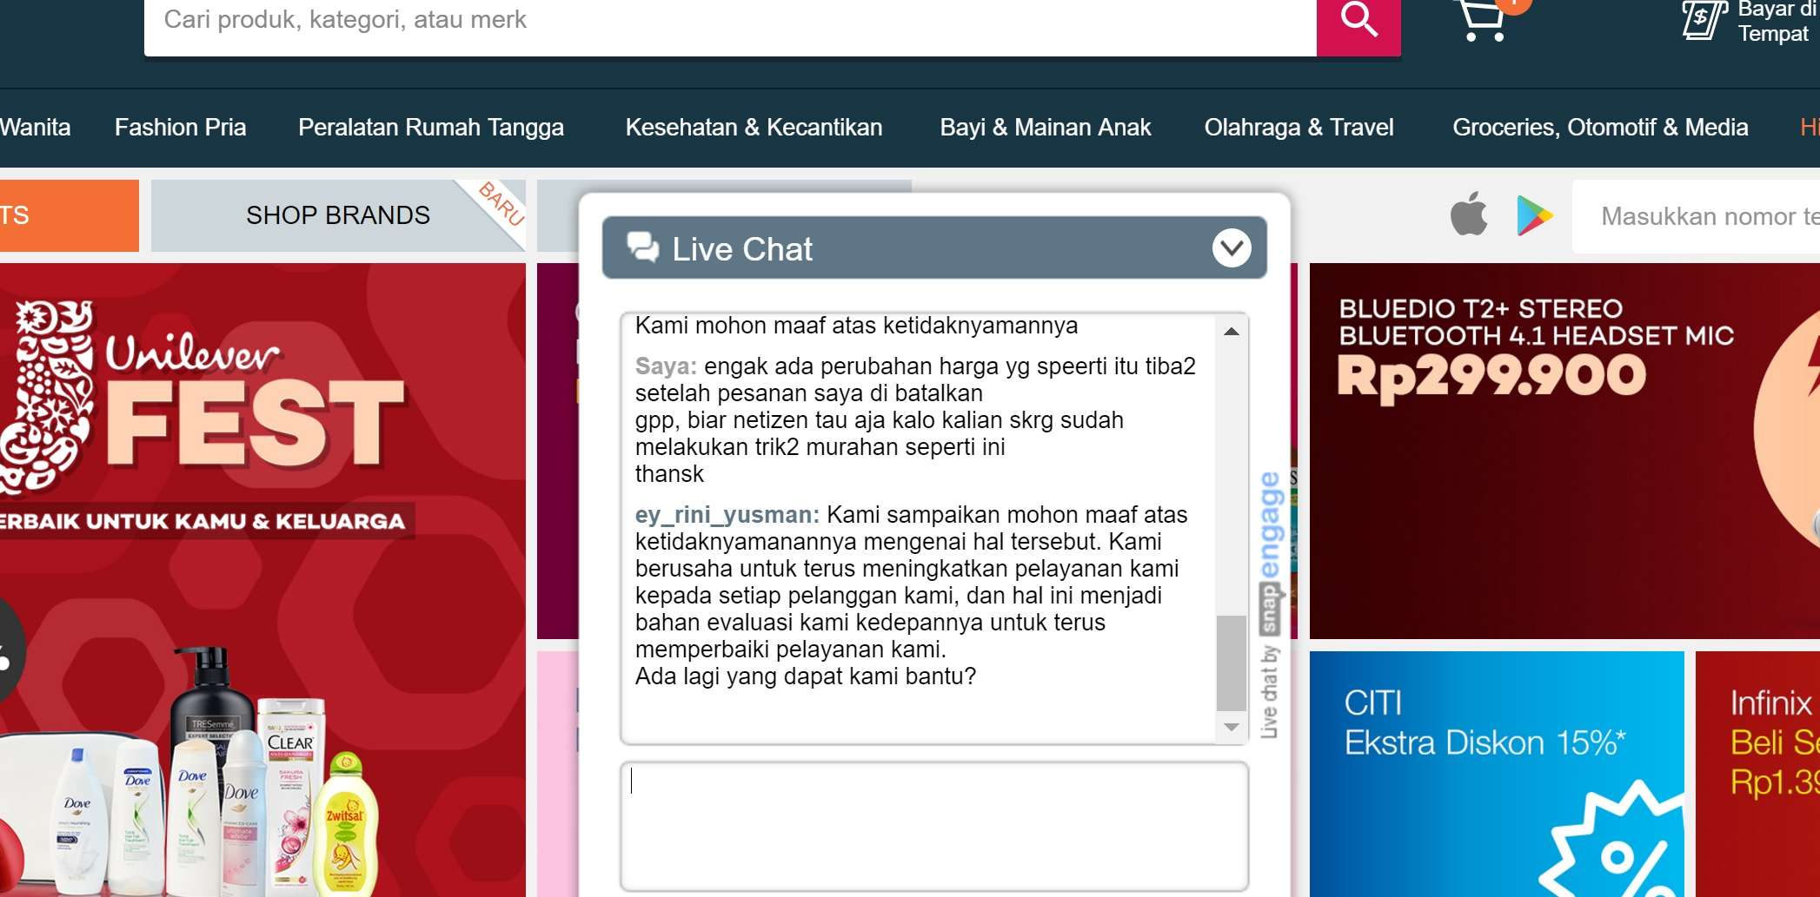Click the Bayar di Tempat text link

click(1777, 22)
